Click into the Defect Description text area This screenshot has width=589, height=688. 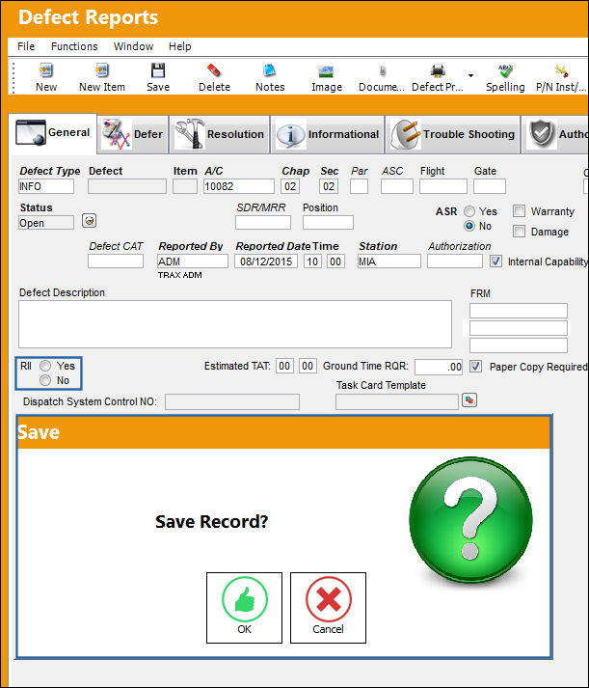pyautogui.click(x=235, y=324)
